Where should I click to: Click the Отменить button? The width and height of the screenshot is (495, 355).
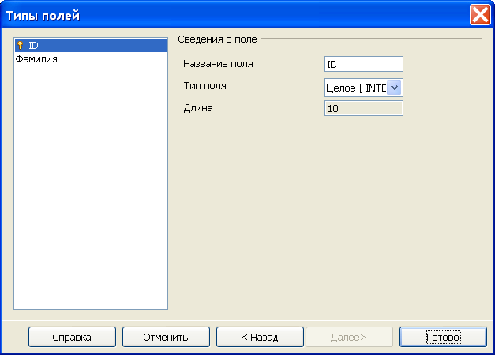[166, 337]
